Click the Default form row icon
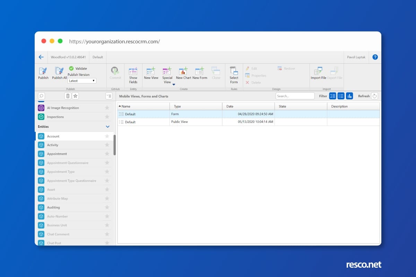The height and width of the screenshot is (277, 416). click(121, 114)
